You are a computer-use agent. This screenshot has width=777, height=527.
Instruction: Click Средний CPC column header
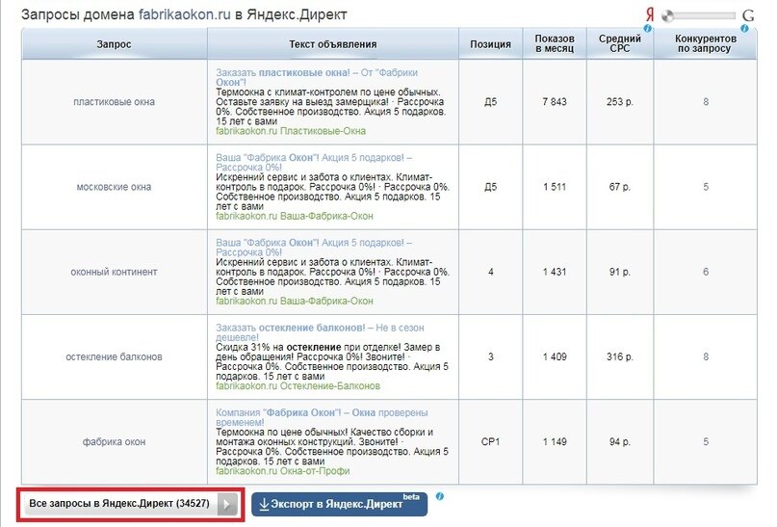click(620, 43)
